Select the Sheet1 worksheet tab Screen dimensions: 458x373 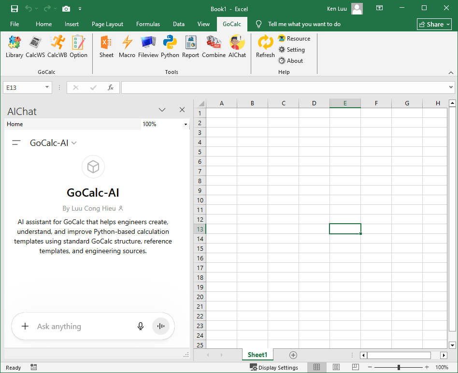pos(258,355)
